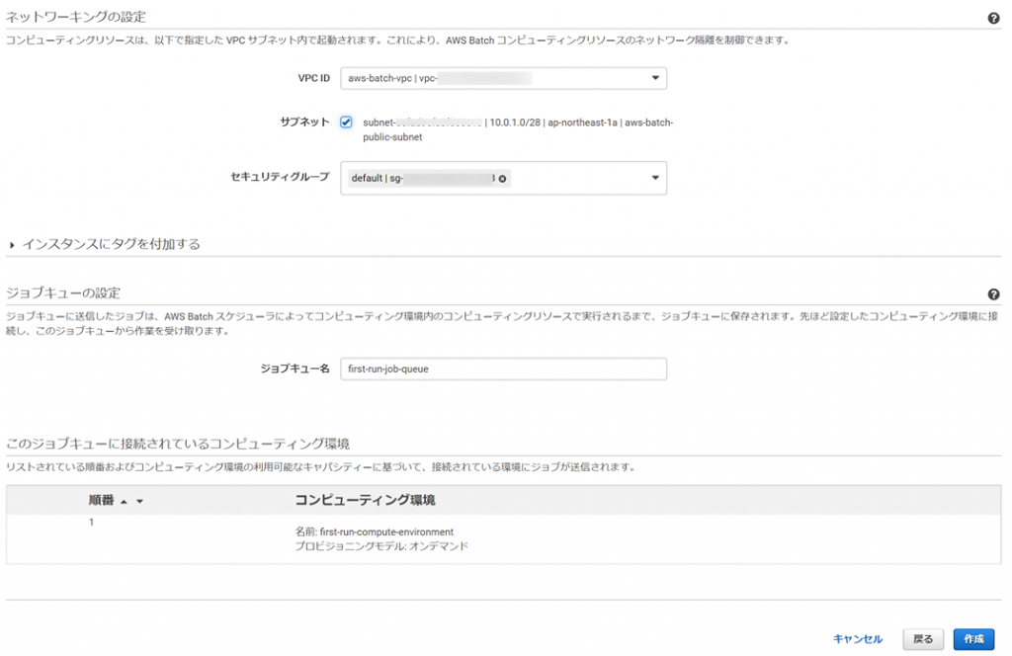Viewport: 1012px width, 656px height.
Task: Click the help icon for networking settings
Action: pyautogui.click(x=993, y=19)
